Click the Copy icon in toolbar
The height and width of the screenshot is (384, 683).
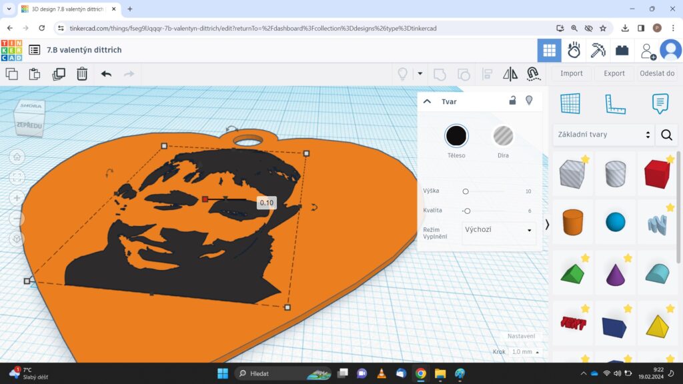tap(11, 74)
